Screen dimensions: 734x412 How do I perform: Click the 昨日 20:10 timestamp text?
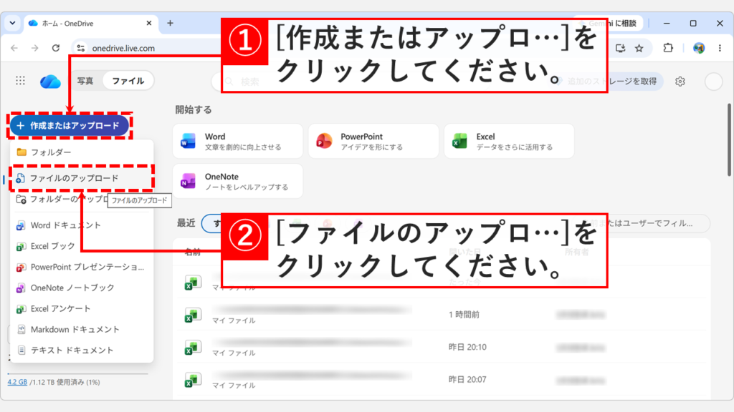point(467,347)
